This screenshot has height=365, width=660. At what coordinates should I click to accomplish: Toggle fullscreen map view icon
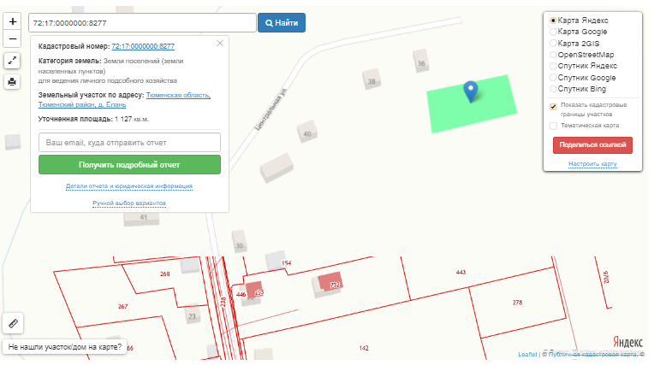[12, 61]
